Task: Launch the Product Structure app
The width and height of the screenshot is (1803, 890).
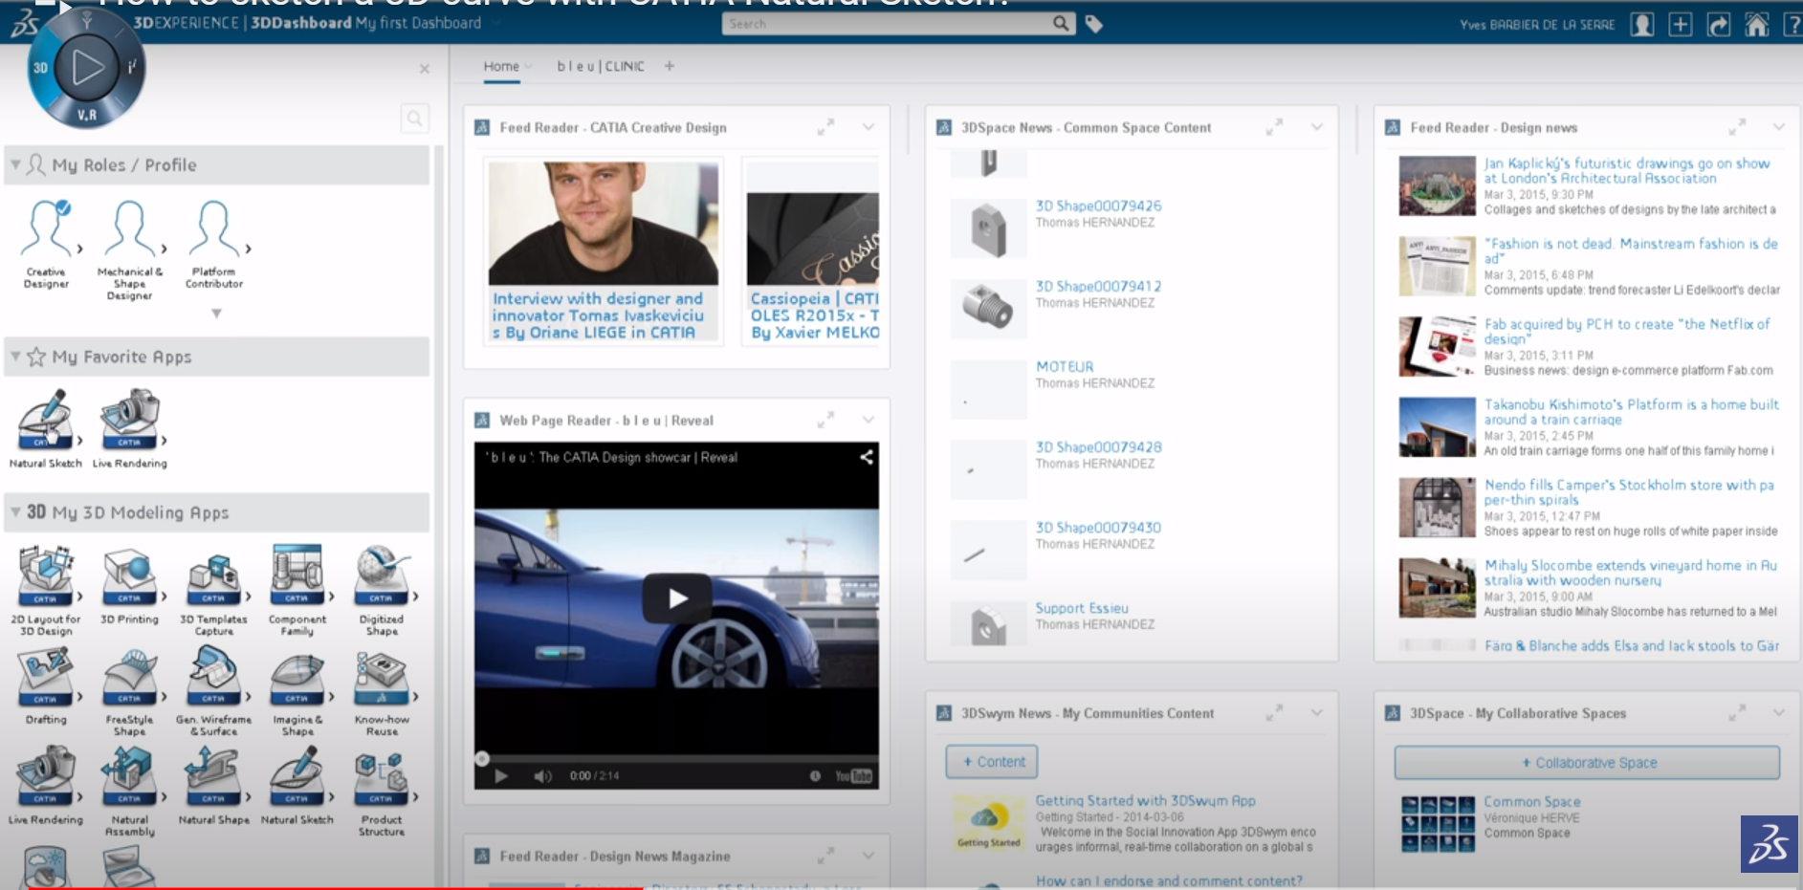Action: 381,777
